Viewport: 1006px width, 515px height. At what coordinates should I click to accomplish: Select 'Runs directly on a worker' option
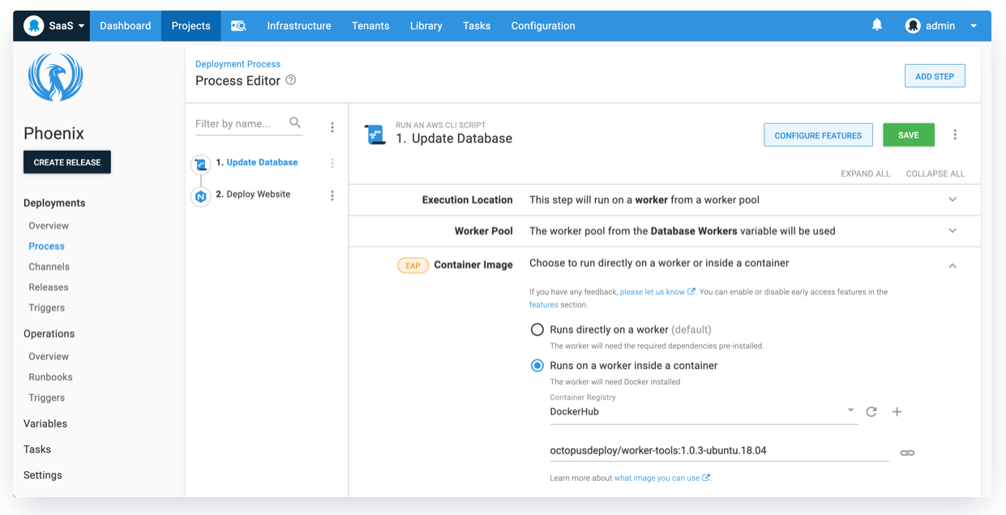coord(537,329)
